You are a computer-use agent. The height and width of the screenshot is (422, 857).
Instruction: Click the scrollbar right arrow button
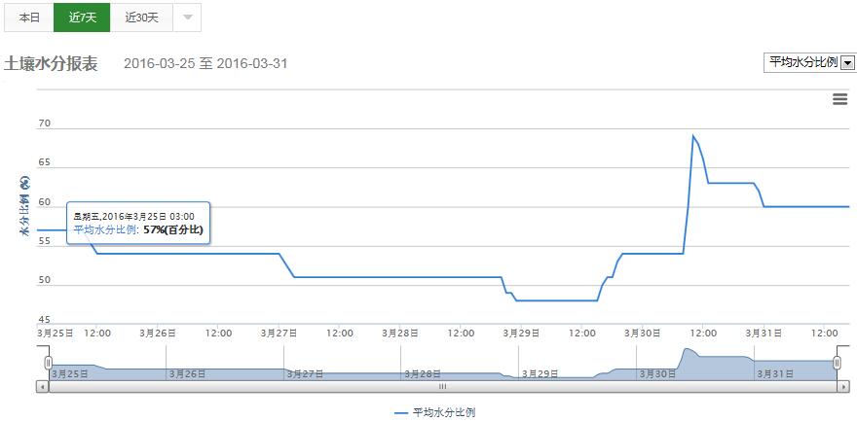(x=843, y=386)
